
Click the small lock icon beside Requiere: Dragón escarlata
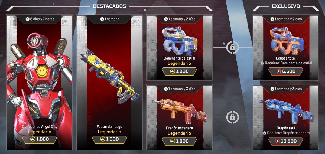(265, 133)
